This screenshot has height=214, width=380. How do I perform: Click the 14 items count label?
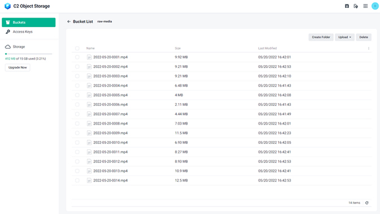[x=355, y=203]
